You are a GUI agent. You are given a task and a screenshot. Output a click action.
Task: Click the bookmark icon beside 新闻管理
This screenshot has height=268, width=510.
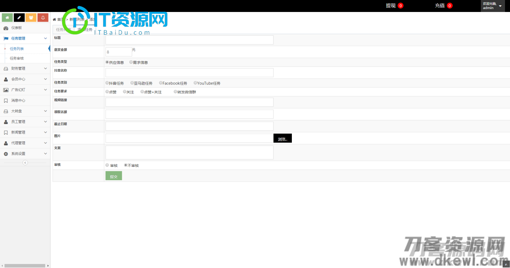pyautogui.click(x=6, y=133)
